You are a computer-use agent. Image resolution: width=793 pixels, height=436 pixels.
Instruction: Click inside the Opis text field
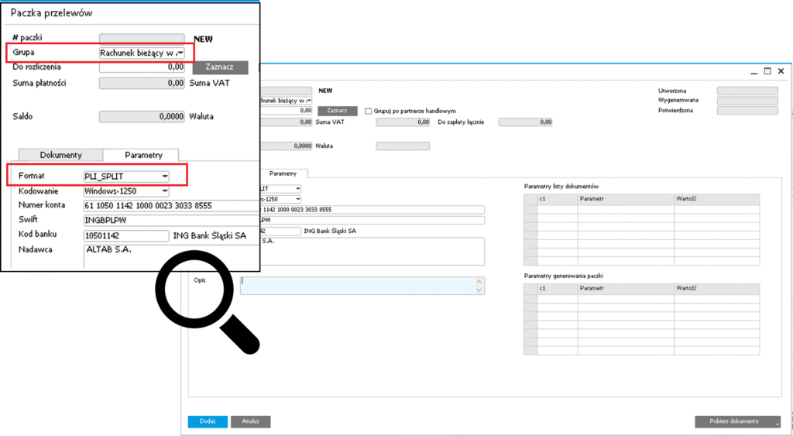(356, 285)
